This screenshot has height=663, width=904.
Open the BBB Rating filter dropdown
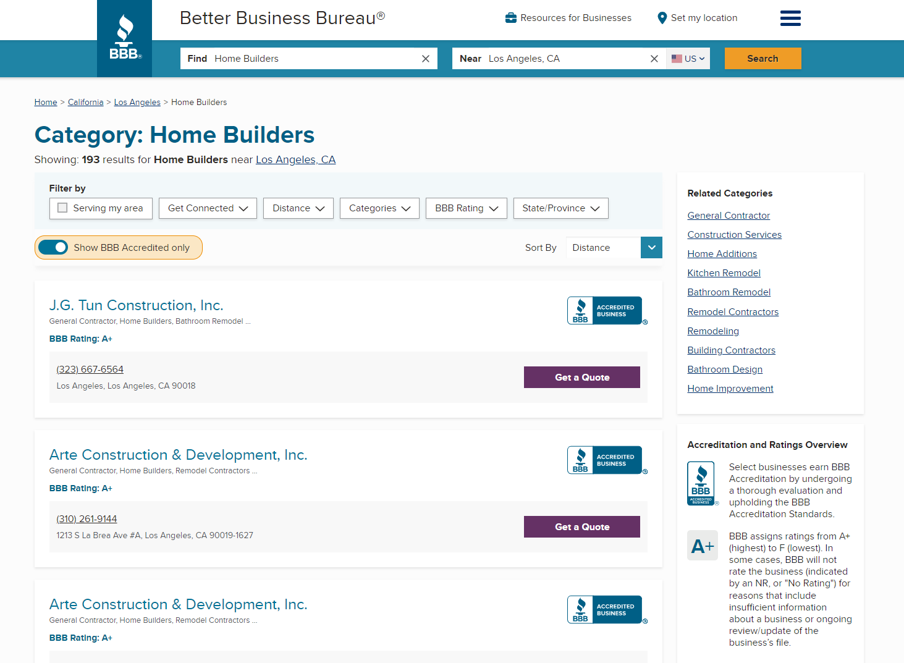[x=467, y=208]
